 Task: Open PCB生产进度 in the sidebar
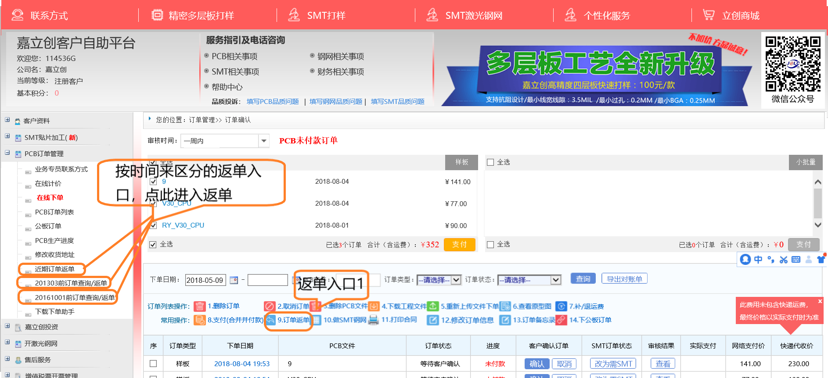(54, 240)
